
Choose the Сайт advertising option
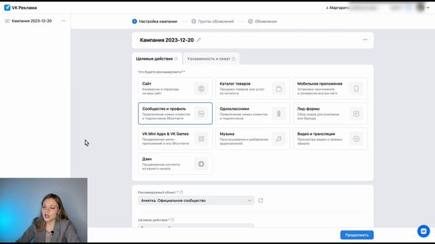[x=175, y=89]
